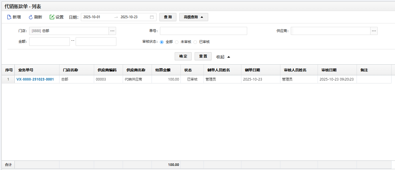The image size is (395, 170).
Task: Click the minimum 金额 input field
Action: pos(49,42)
